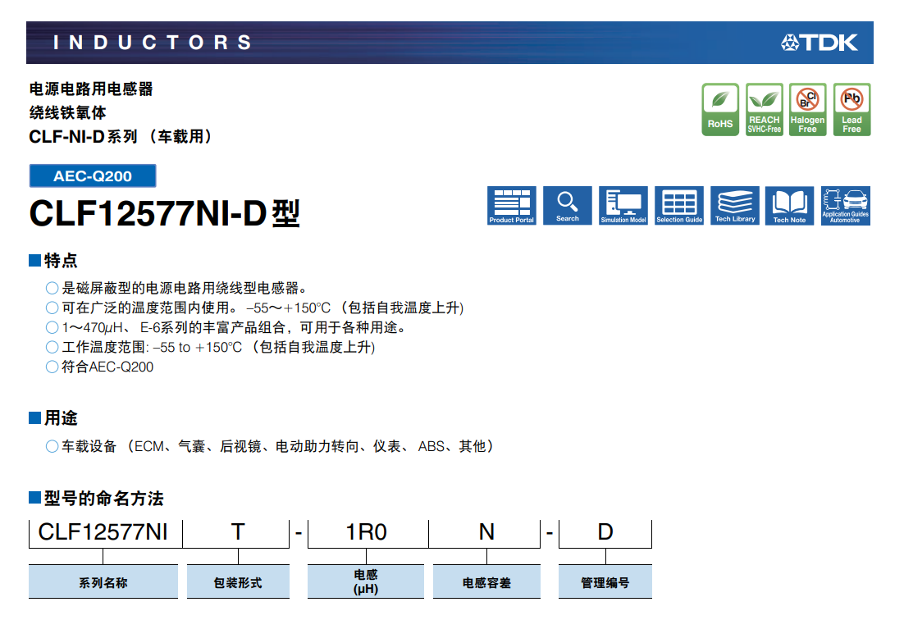
Task: Click the 车载设备 application line
Action: click(x=270, y=447)
